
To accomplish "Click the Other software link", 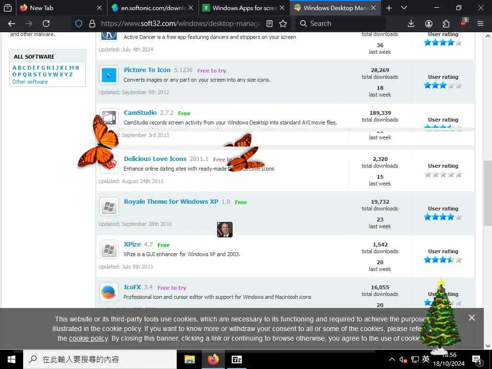I will (30, 82).
